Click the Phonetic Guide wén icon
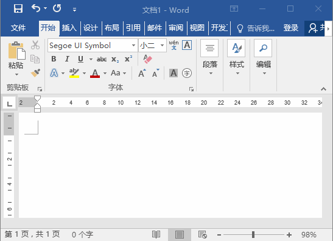 coord(174,45)
